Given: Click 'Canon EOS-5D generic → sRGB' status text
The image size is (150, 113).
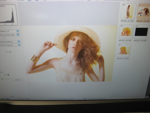Looking at the screenshot, I should click(x=63, y=99).
